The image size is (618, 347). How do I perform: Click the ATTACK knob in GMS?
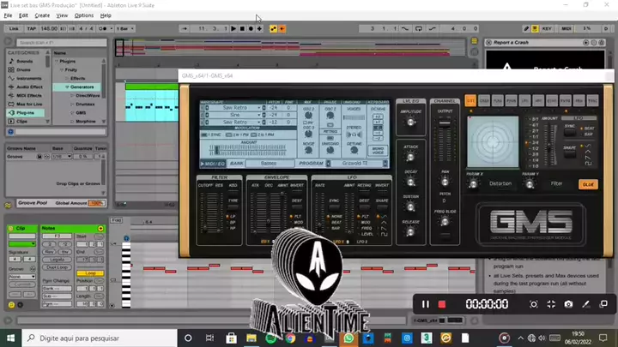(410, 157)
